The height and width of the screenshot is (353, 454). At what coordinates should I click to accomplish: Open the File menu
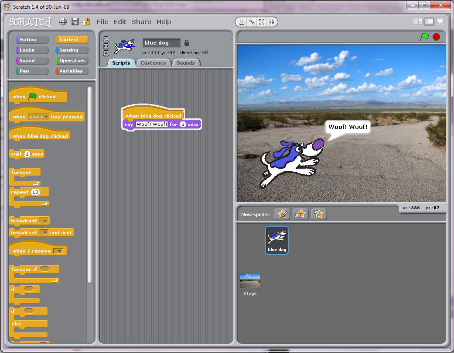pos(102,22)
